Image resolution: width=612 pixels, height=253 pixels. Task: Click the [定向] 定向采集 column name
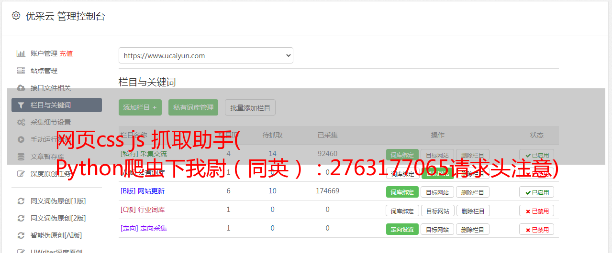point(144,228)
